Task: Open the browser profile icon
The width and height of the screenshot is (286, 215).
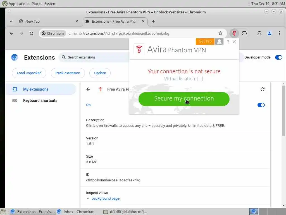Action: (x=270, y=33)
